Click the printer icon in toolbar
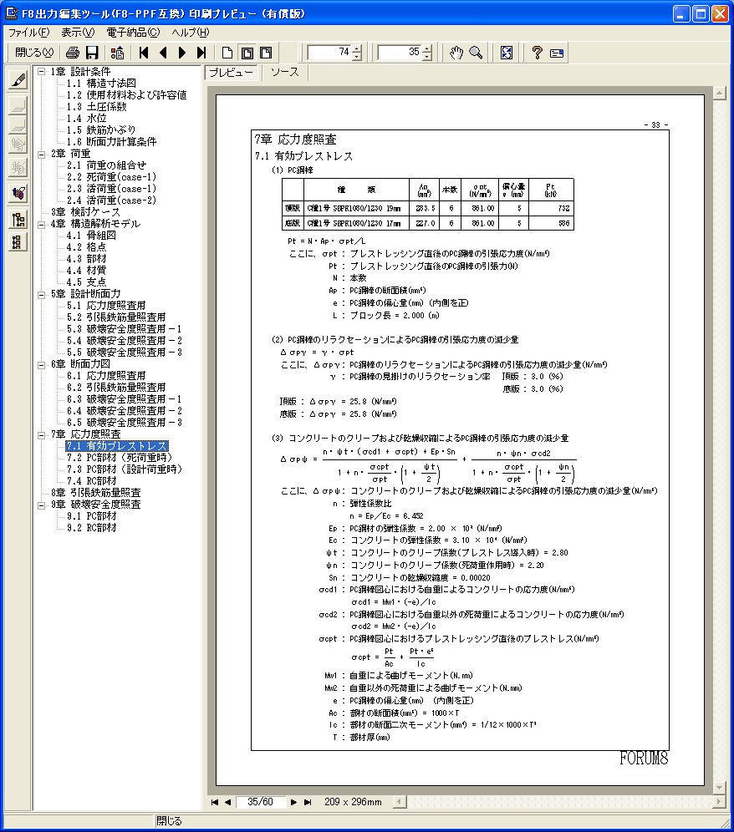734x832 pixels. pyautogui.click(x=72, y=53)
